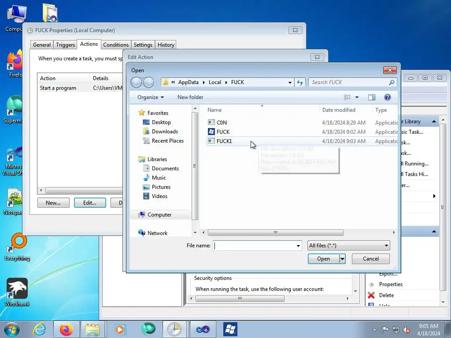Click the Action Center flag icon
Image resolution: width=451 pixels, height=338 pixels.
pos(385,330)
